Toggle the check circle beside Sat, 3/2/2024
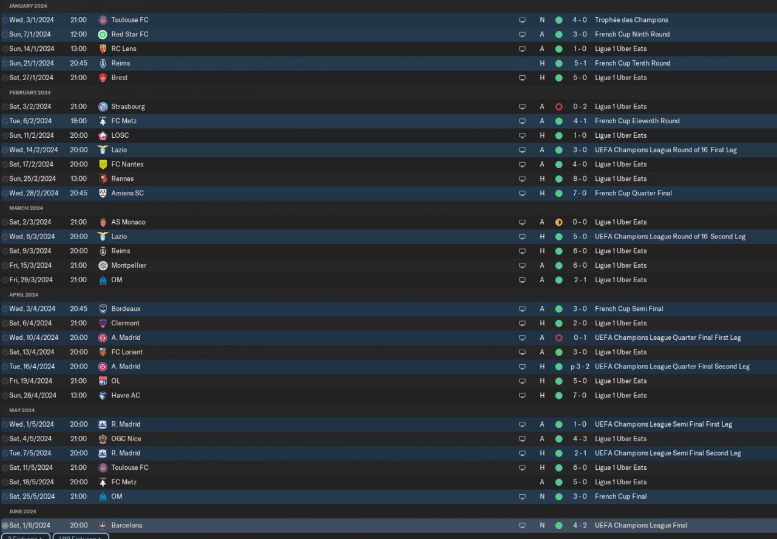 tap(5, 107)
